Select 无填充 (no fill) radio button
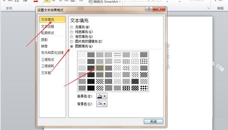 pos(71,27)
